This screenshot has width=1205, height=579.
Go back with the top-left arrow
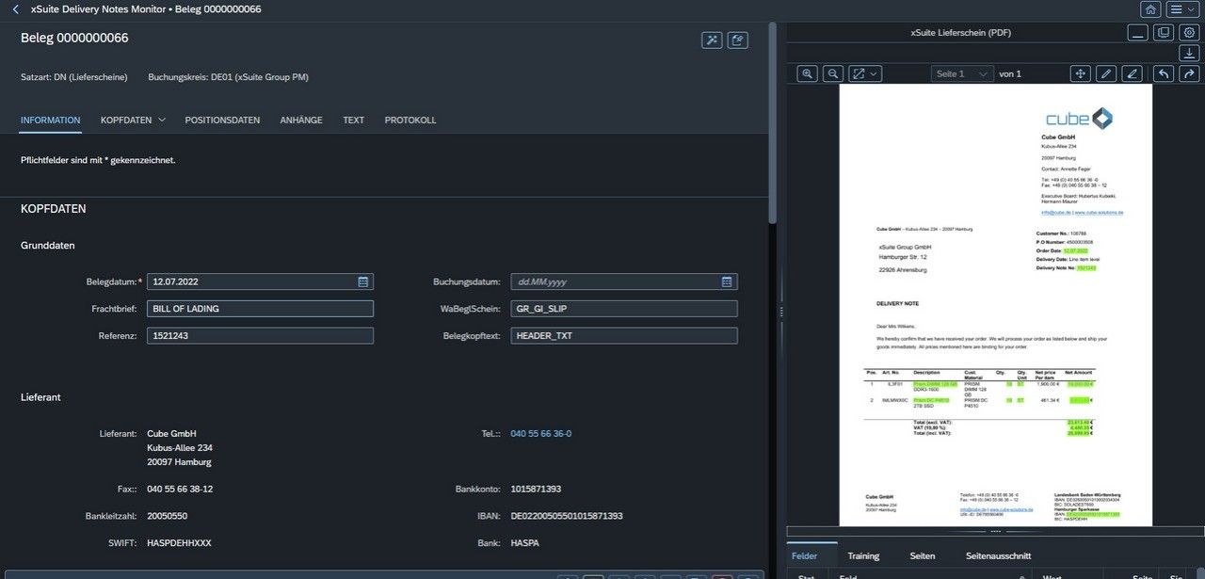(x=15, y=9)
